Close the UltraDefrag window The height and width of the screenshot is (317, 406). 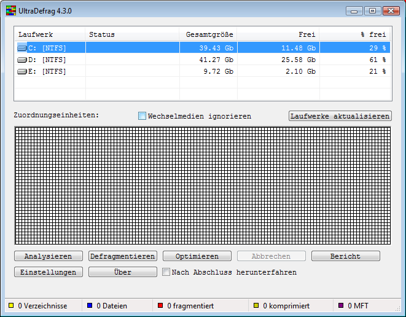[391, 11]
